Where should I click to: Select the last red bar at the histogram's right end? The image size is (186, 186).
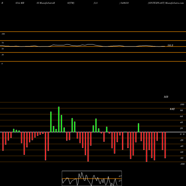pyautogui.click(x=165, y=145)
